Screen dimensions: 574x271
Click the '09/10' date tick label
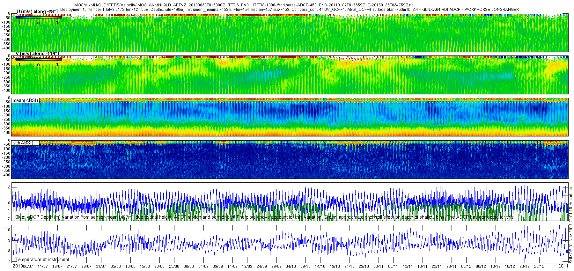pyautogui.click(x=305, y=267)
